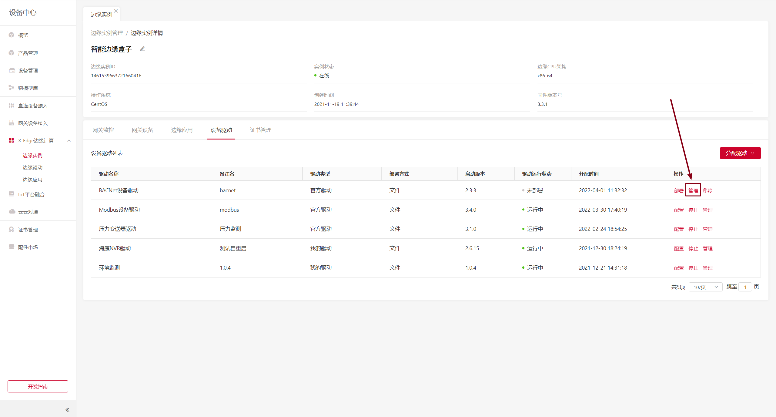776x417 pixels.
Task: Close the 边缘实例 page tab
Action: tap(116, 11)
